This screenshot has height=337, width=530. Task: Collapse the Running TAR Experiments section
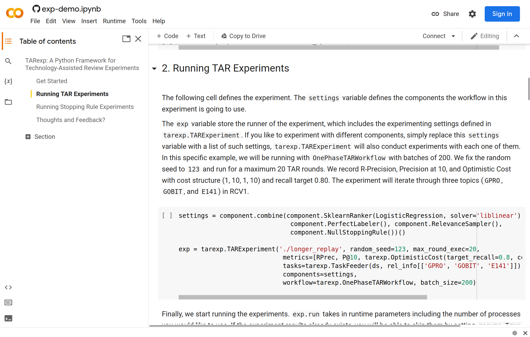(154, 68)
